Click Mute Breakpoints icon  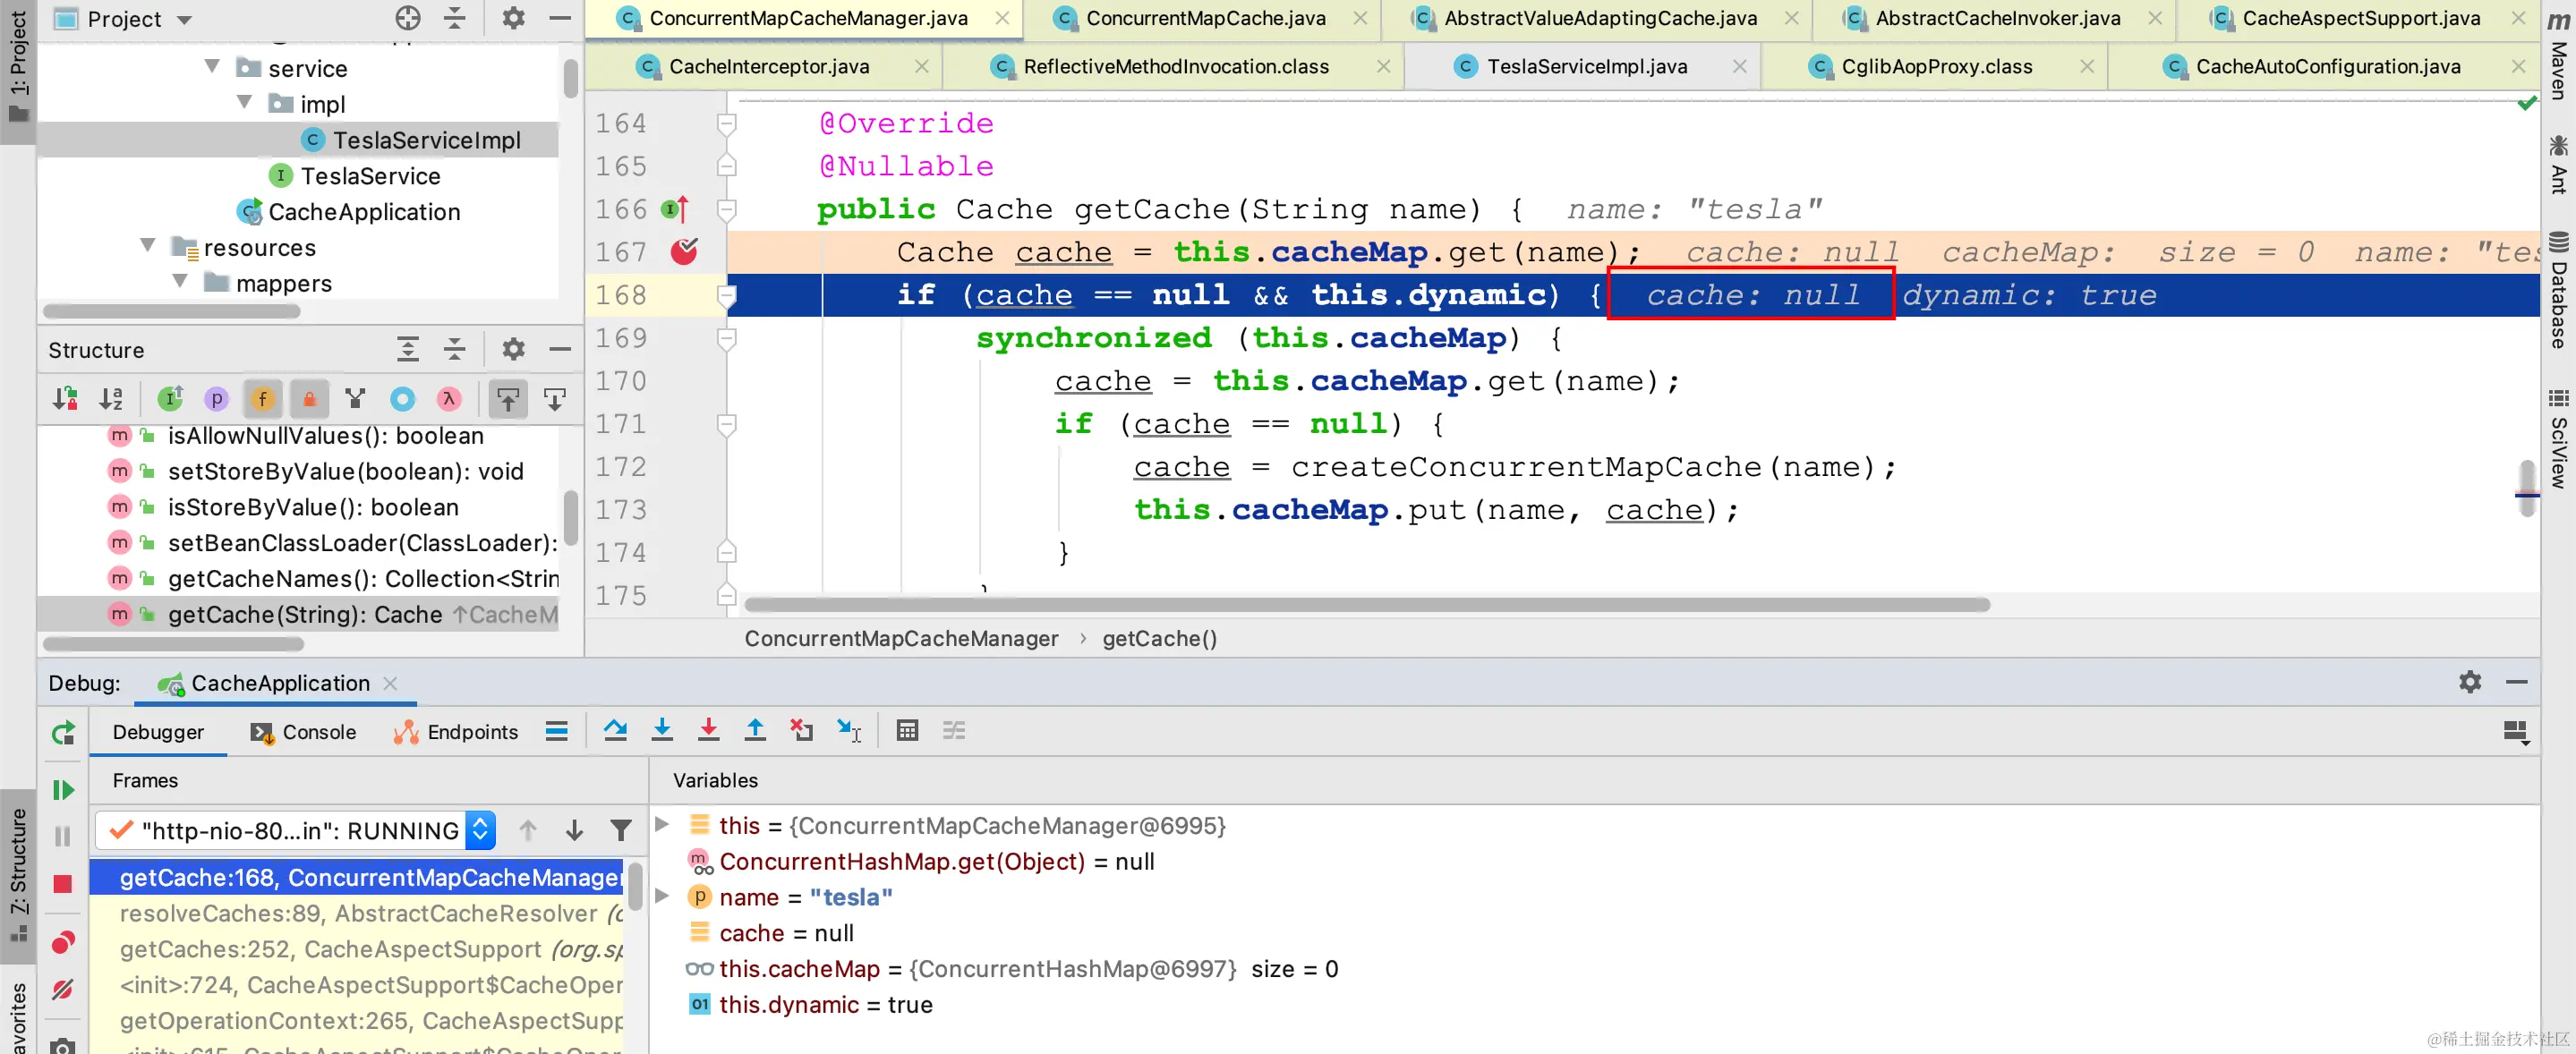[x=63, y=989]
